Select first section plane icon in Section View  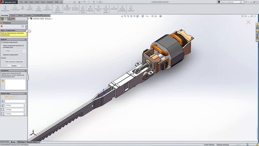(6, 97)
